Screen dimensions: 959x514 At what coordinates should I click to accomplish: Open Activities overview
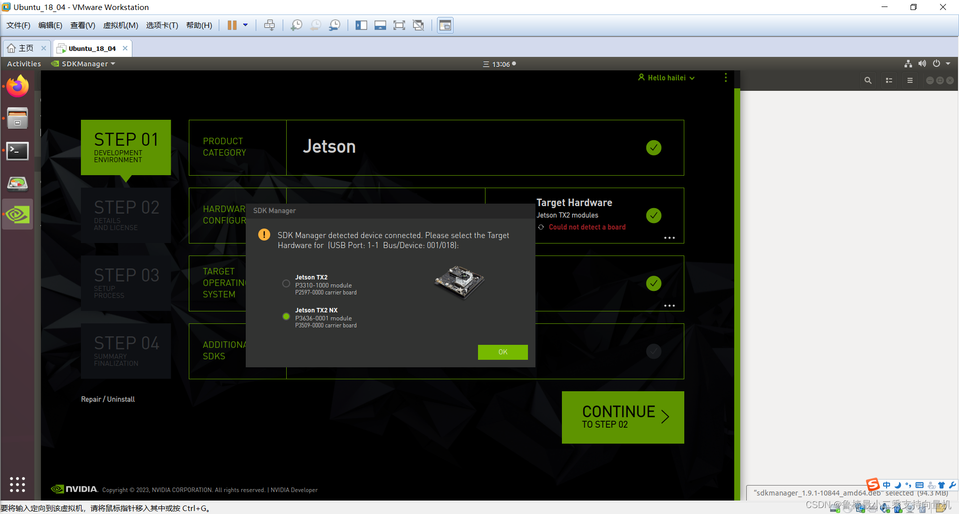24,64
